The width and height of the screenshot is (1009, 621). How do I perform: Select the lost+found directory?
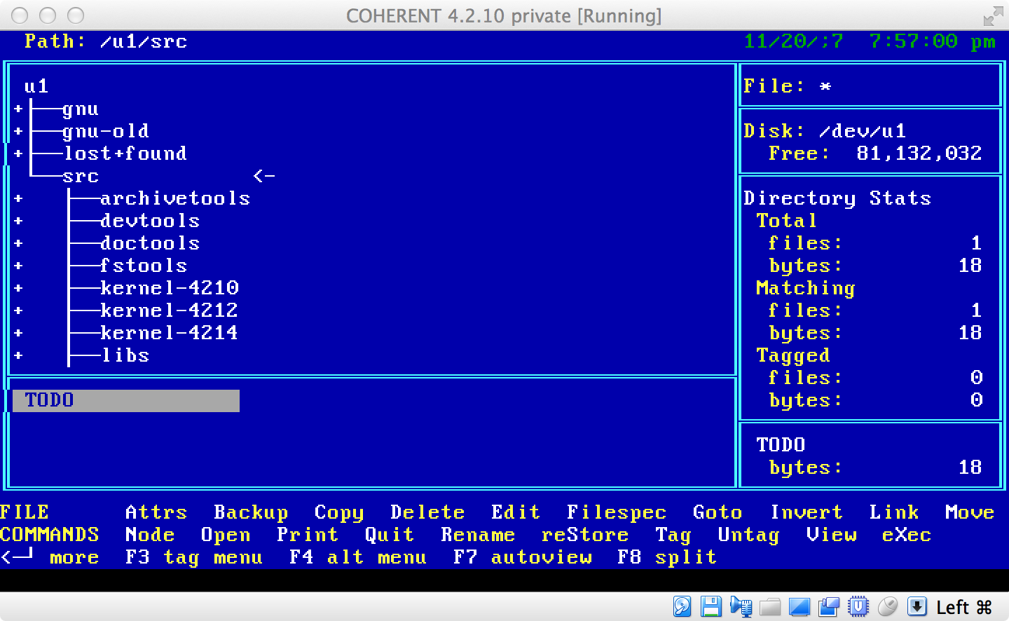125,153
